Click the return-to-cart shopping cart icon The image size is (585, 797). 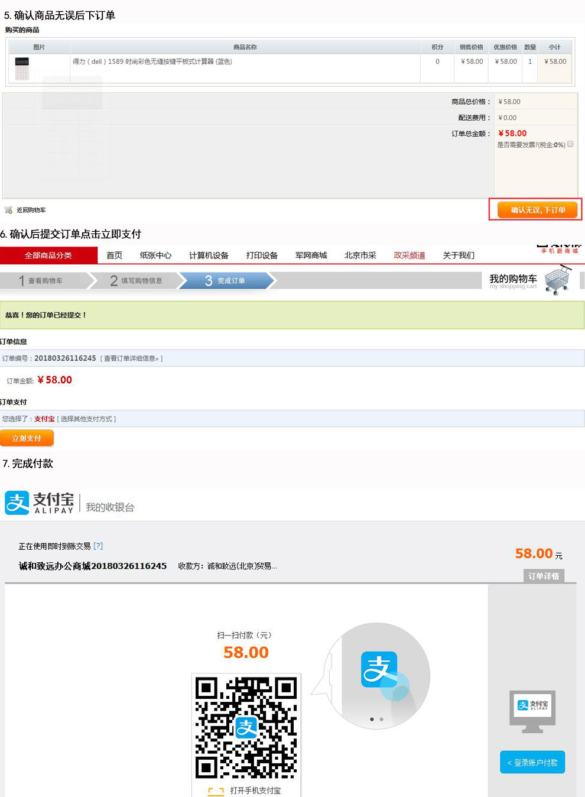8,210
